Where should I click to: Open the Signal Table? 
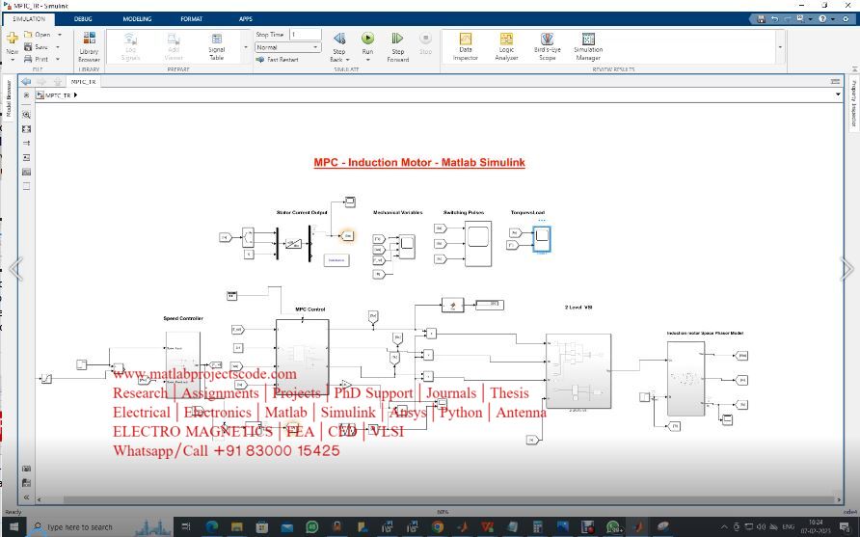pos(217,45)
